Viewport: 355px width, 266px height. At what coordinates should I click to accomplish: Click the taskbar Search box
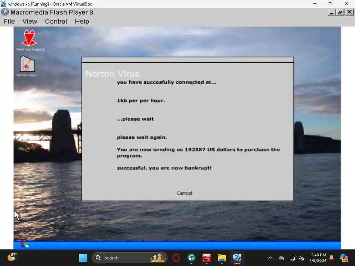pyautogui.click(x=130, y=258)
